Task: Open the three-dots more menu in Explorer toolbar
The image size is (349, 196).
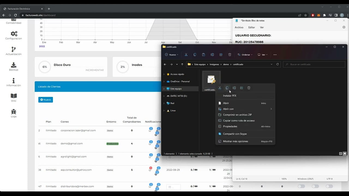Action: click(275, 55)
